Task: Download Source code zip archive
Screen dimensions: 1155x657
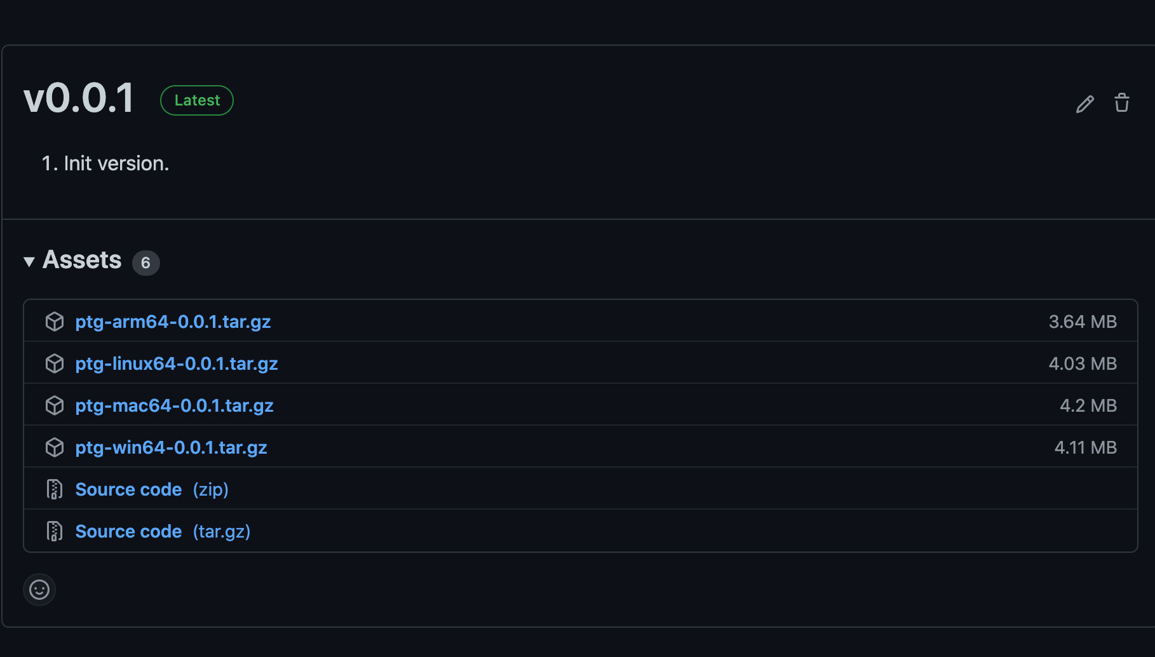Action: tap(128, 489)
